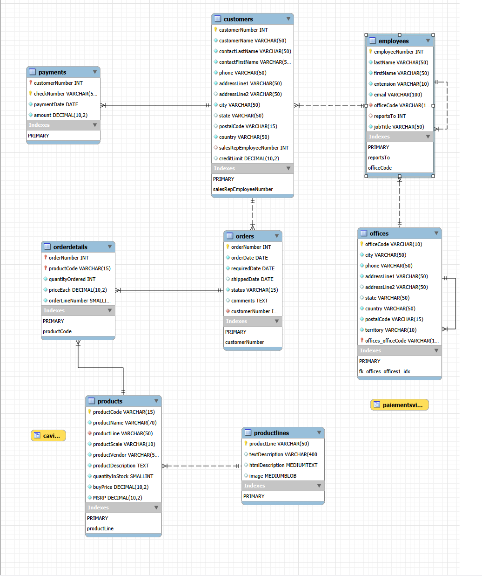The image size is (482, 576).
Task: Click the primary key icon of orderNumber in orders
Action: tap(228, 247)
